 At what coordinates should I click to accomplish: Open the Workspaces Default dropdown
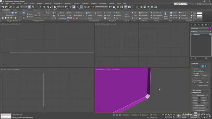[x=204, y=4]
